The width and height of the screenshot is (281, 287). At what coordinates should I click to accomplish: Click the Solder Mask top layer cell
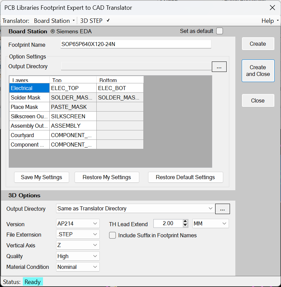73,97
